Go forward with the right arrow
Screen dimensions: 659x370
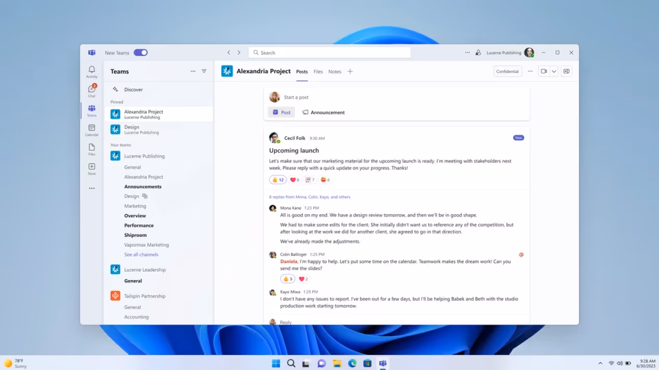click(239, 52)
